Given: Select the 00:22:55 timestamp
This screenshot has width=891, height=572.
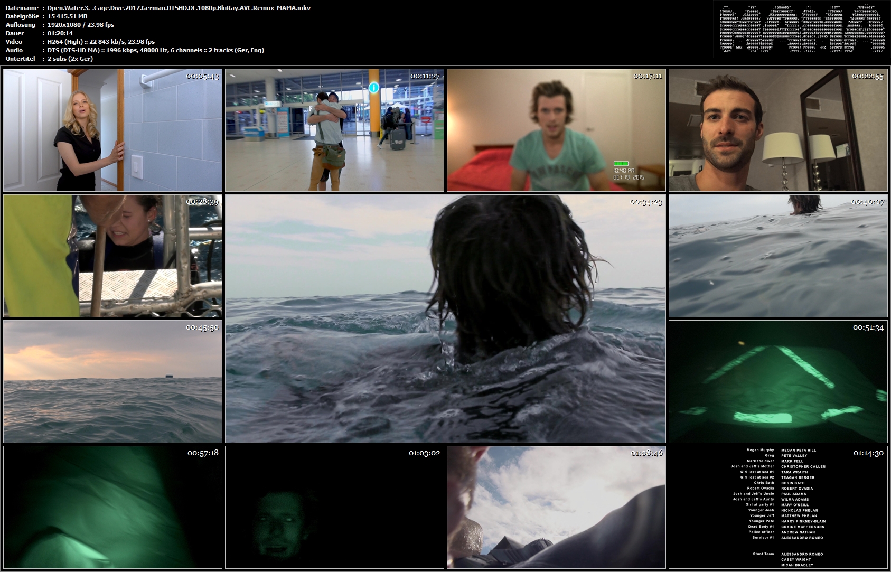Looking at the screenshot, I should click(x=868, y=76).
